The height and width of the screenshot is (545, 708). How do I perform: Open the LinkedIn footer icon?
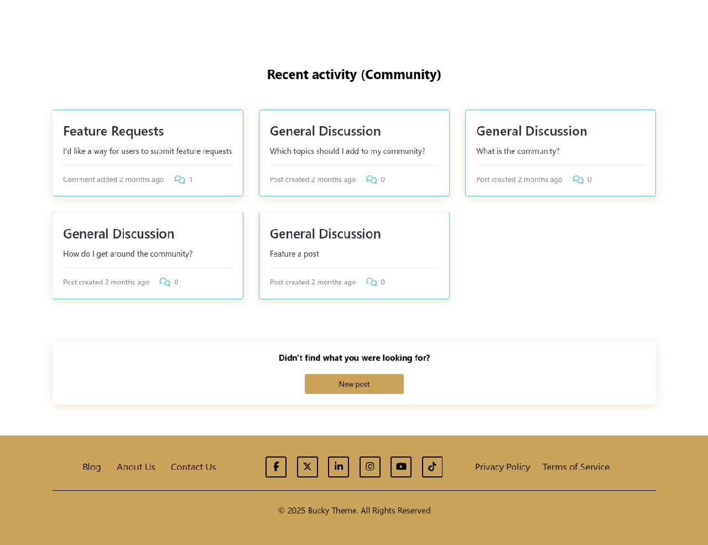click(x=339, y=467)
